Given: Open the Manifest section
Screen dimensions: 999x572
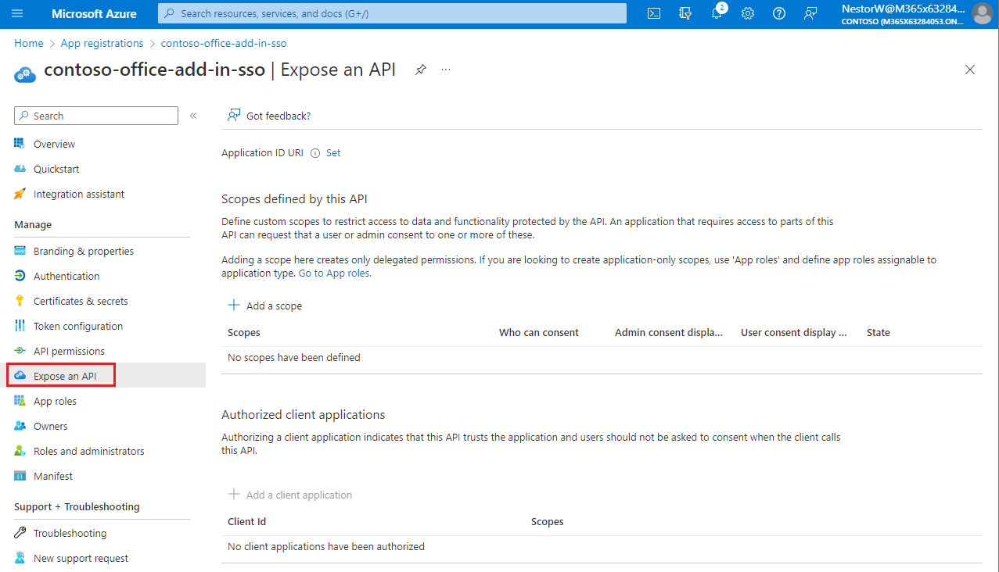Looking at the screenshot, I should (53, 475).
